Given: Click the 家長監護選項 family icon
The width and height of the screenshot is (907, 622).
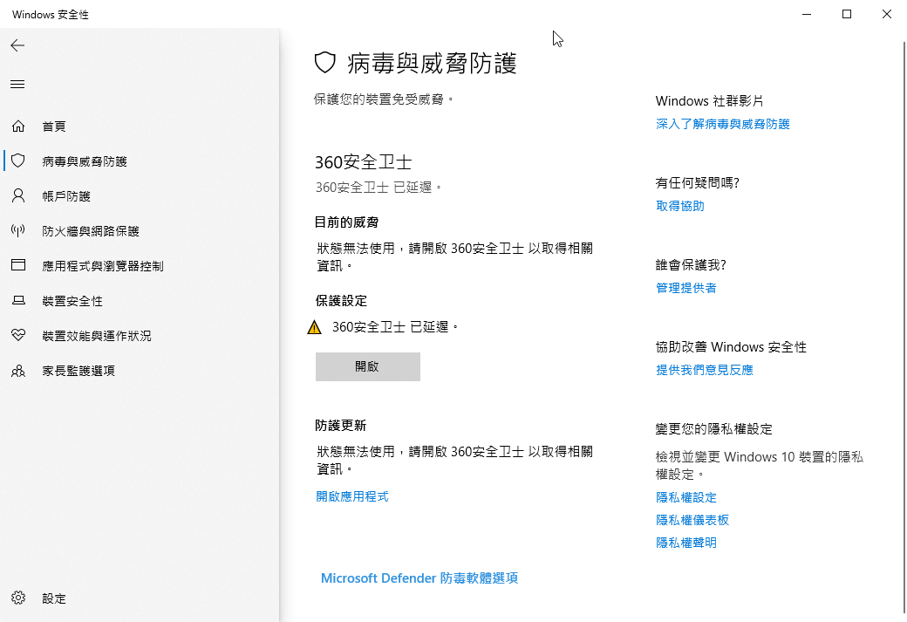Looking at the screenshot, I should pos(18,371).
